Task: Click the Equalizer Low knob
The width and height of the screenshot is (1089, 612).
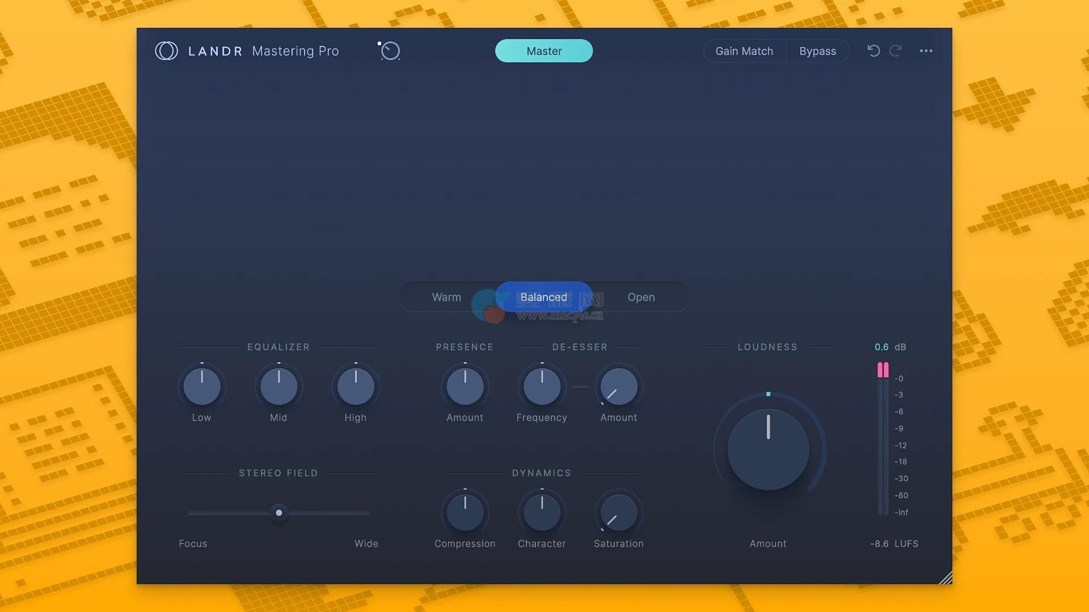Action: [201, 386]
